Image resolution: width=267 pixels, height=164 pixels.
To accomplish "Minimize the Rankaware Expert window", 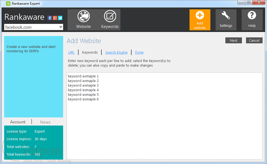I will coord(241,2).
